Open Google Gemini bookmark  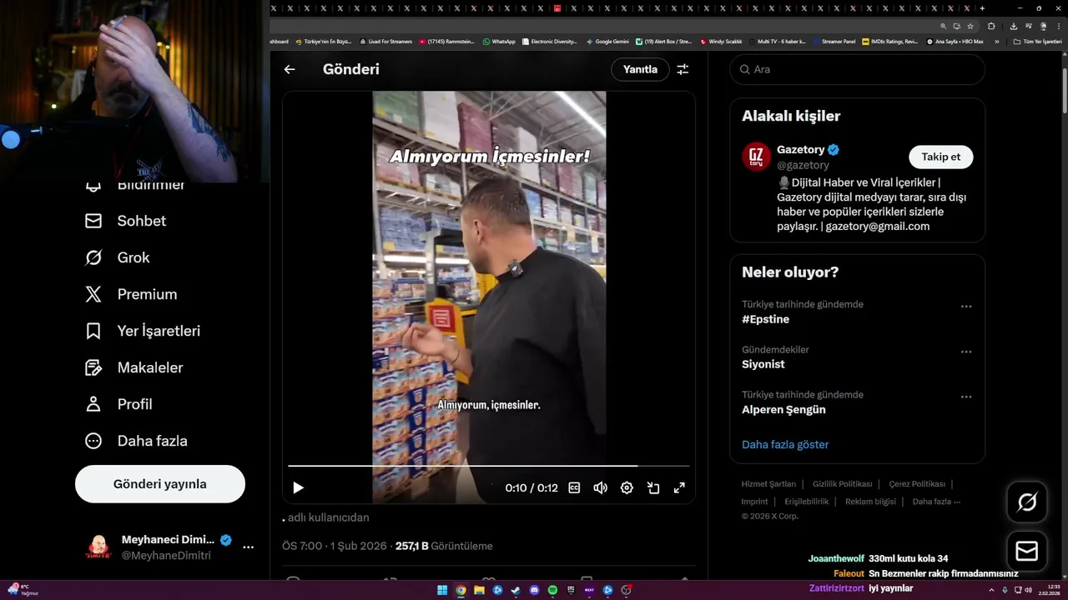[607, 41]
